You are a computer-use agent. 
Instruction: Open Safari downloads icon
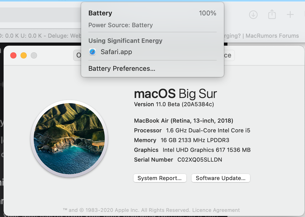pyautogui.click(x=253, y=15)
